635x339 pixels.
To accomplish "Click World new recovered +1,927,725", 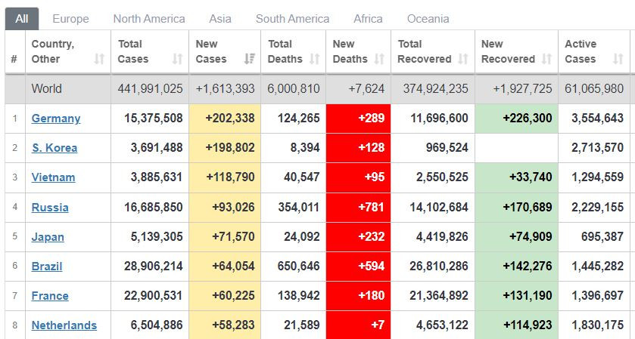I will point(522,89).
